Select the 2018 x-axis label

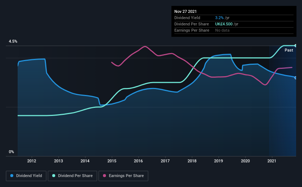[192, 161]
